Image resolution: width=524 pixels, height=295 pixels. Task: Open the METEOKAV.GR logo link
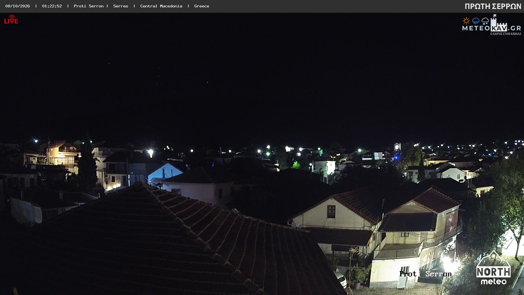(x=492, y=25)
